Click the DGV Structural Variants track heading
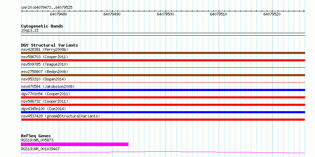Image resolution: width=315 pixels, height=157 pixels. point(50,45)
